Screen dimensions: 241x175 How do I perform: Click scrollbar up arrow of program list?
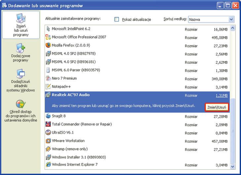click(x=232, y=28)
